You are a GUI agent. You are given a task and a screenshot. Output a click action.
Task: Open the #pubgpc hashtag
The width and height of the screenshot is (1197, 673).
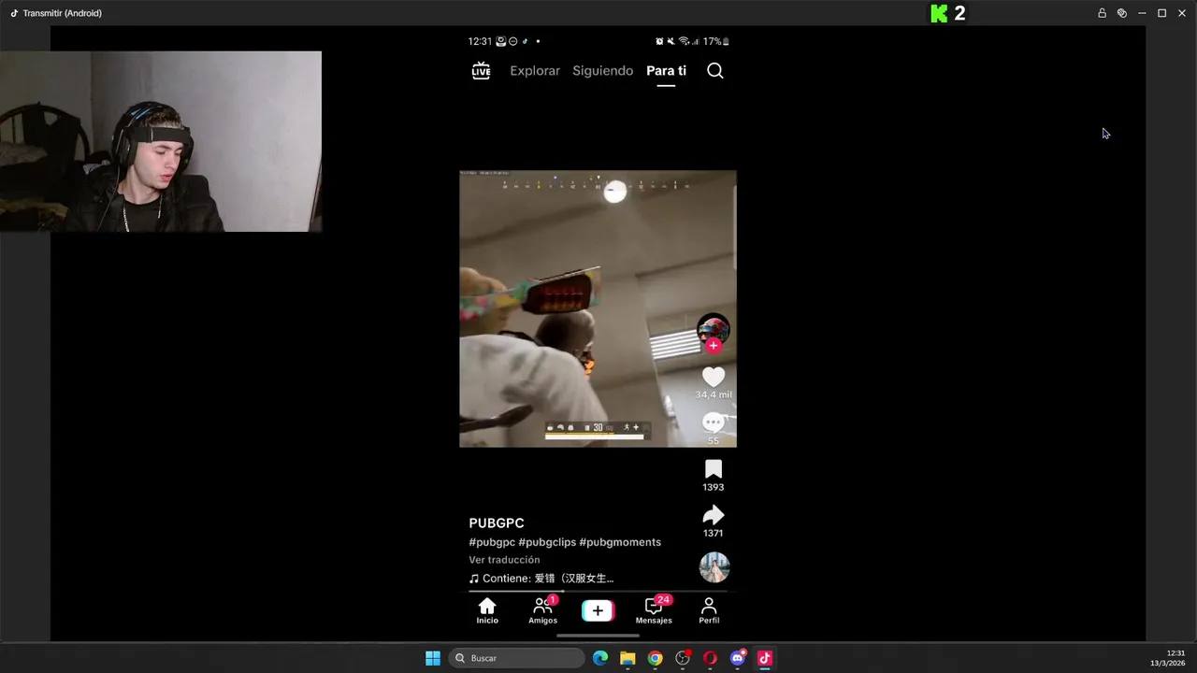click(492, 542)
